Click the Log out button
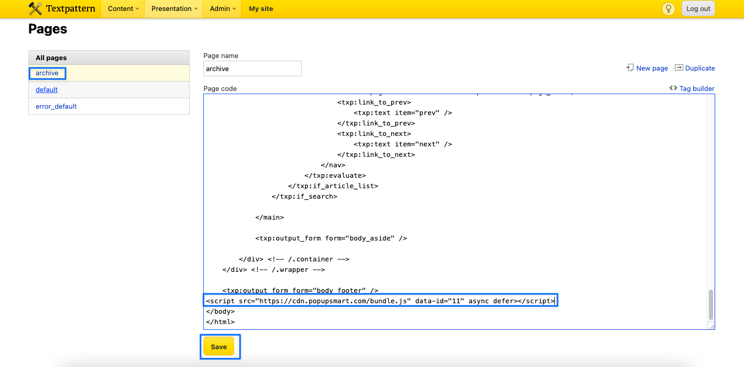 [x=698, y=8]
